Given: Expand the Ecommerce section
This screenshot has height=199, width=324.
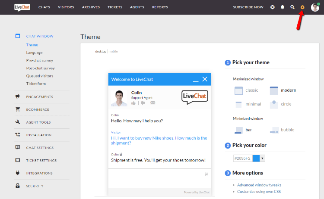Looking at the screenshot, I should click(38, 109).
